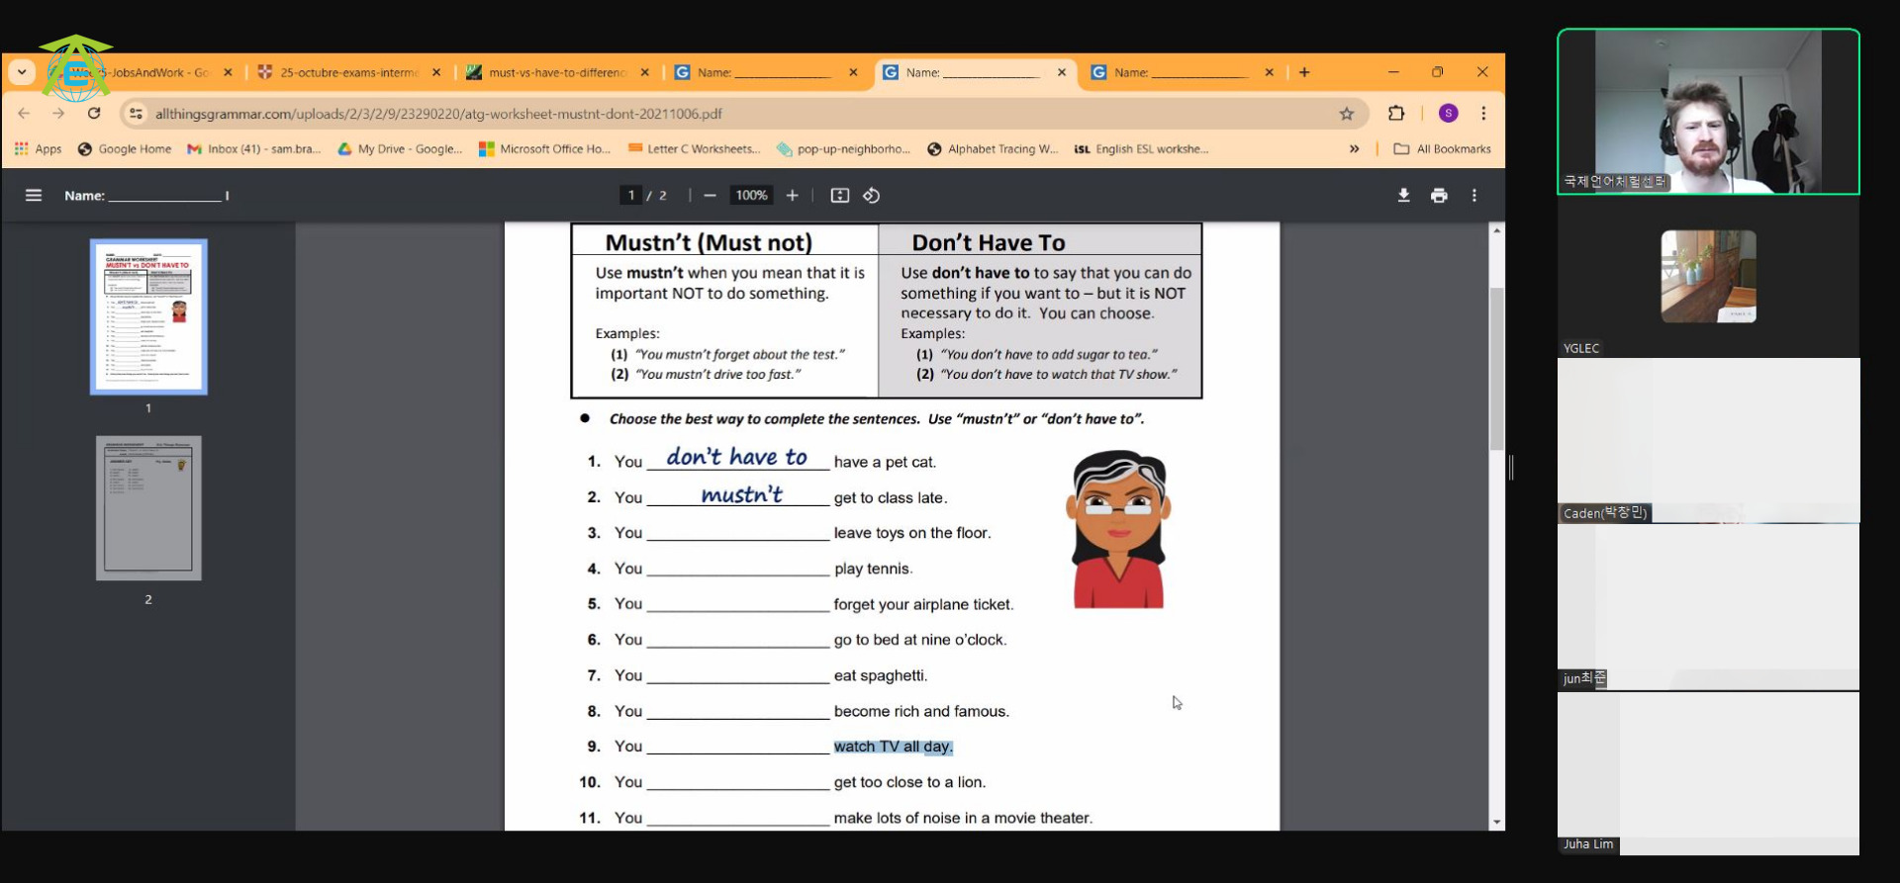Select the page 1 thumbnail
Screen dimensions: 1900x883
148,316
